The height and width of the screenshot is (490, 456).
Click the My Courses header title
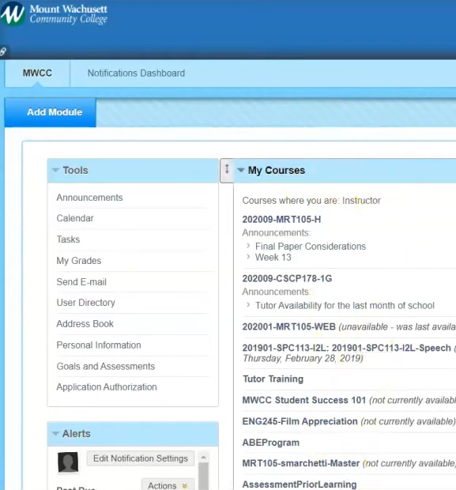coord(277,170)
